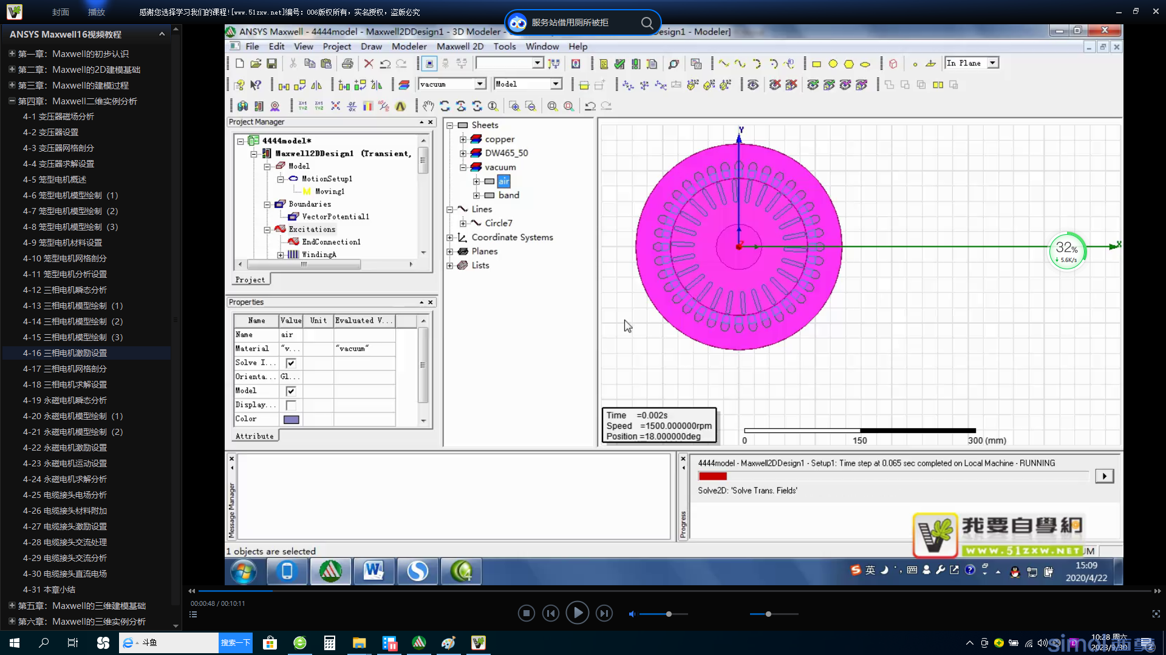This screenshot has height=655, width=1166.
Task: Play the video with the play button
Action: point(578,613)
